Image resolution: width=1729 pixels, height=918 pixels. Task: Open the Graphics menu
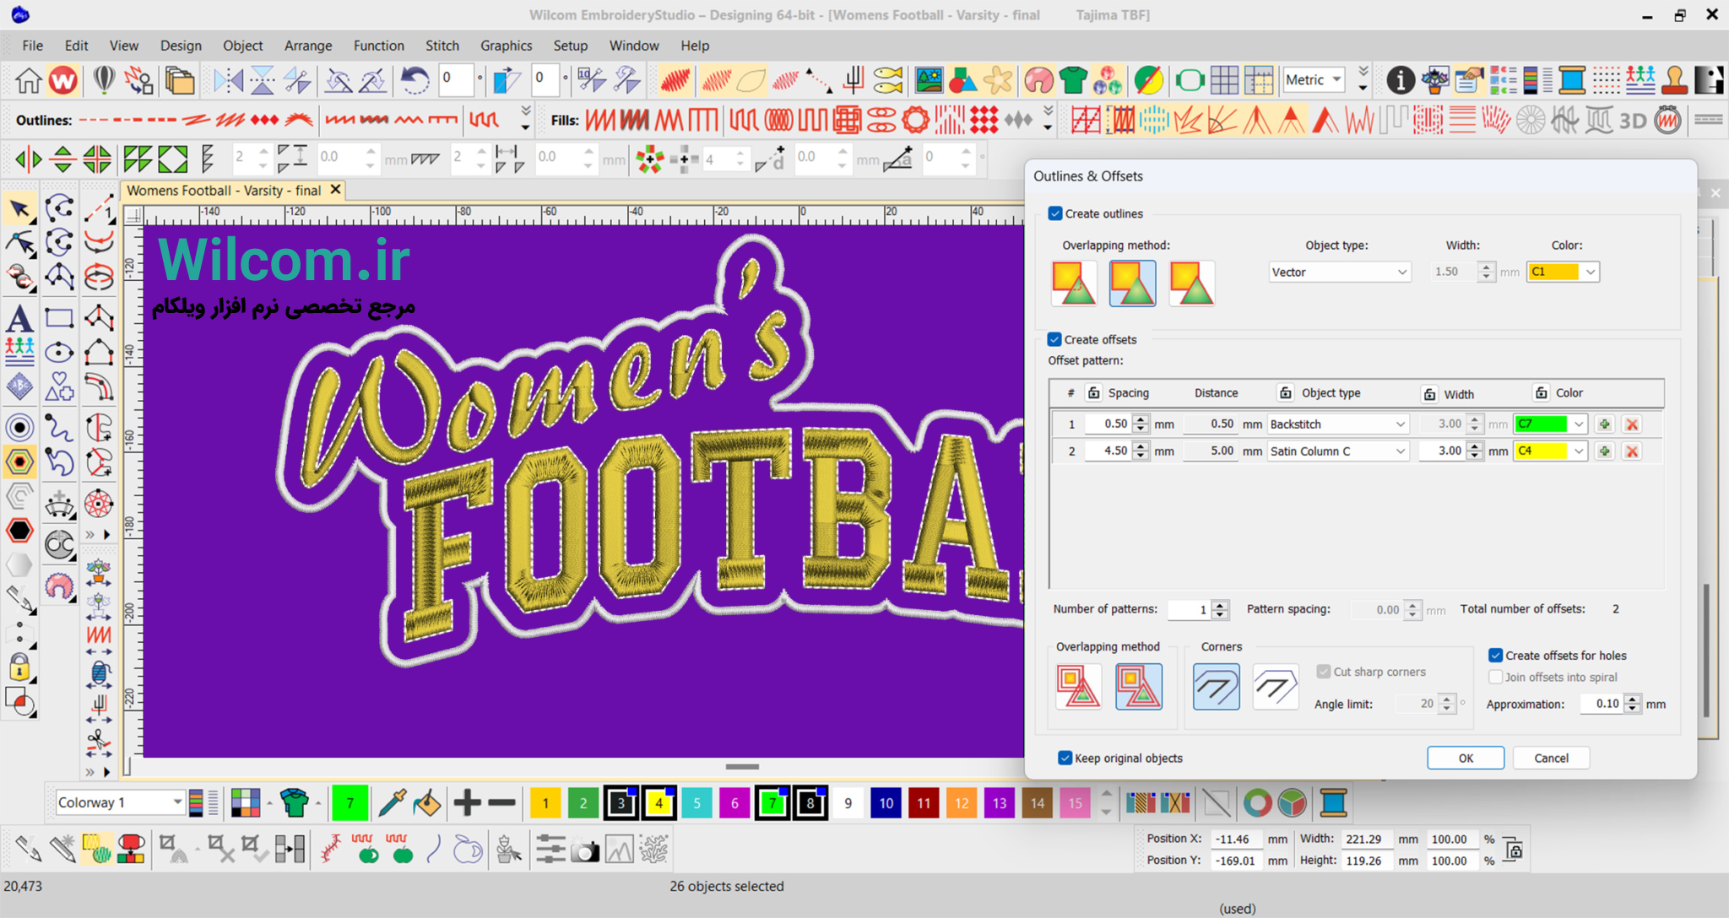[x=506, y=46]
